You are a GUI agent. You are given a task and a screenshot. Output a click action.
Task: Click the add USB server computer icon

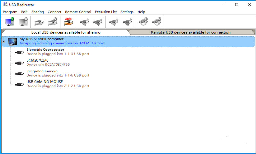(10, 22)
